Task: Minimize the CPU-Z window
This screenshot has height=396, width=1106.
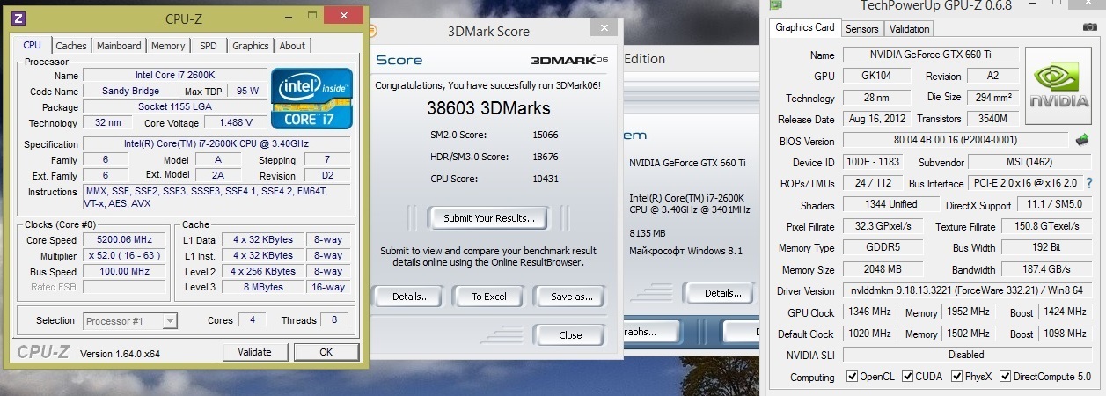Action: point(286,17)
